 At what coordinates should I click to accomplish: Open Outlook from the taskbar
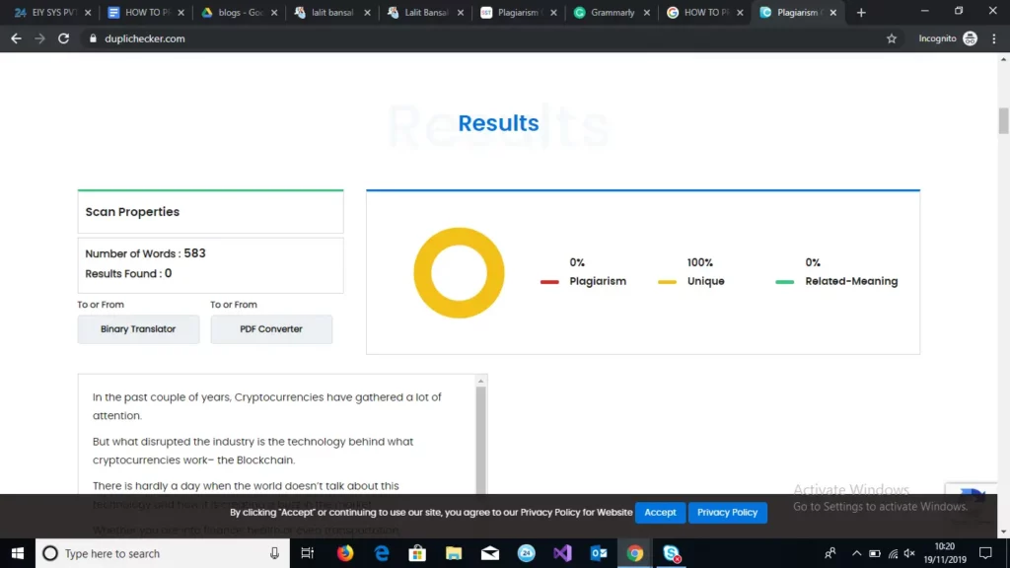(599, 553)
